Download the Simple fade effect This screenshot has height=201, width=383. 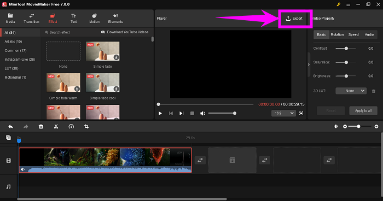[116, 57]
